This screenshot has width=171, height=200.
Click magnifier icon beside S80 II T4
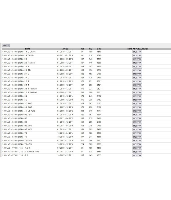pyautogui.click(x=3, y=133)
